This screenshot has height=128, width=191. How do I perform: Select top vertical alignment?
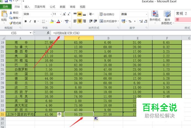75,14
